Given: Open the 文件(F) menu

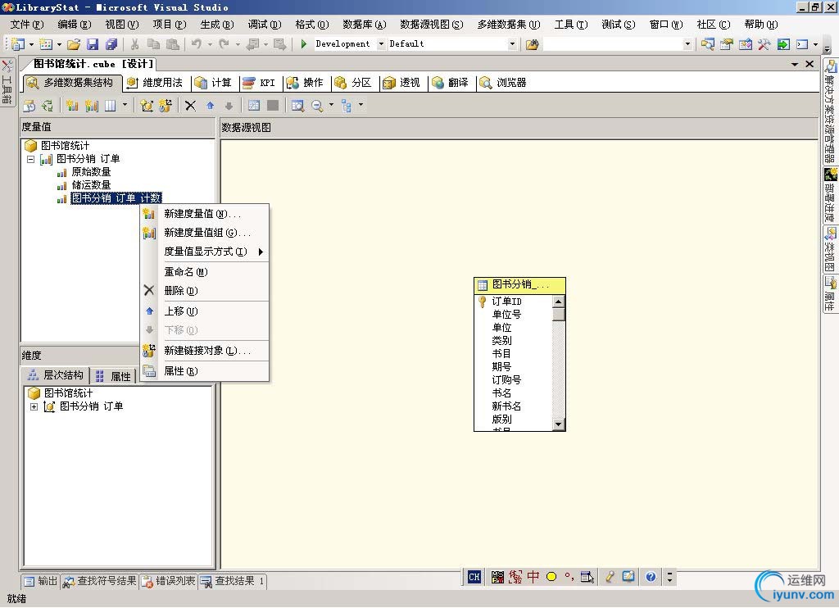Looking at the screenshot, I should (x=27, y=24).
